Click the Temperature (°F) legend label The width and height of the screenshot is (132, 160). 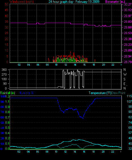[x=100, y=93]
